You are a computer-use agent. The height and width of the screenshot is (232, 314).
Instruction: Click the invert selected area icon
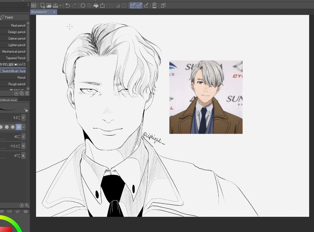(x=118, y=5)
